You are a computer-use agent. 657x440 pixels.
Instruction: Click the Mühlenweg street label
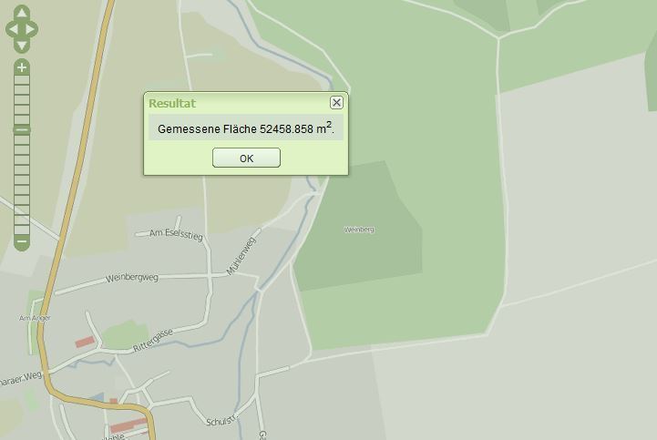pos(241,256)
